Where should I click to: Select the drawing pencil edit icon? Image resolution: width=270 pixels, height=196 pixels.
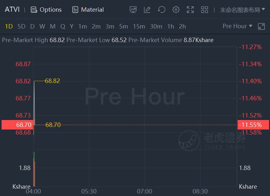point(147,9)
